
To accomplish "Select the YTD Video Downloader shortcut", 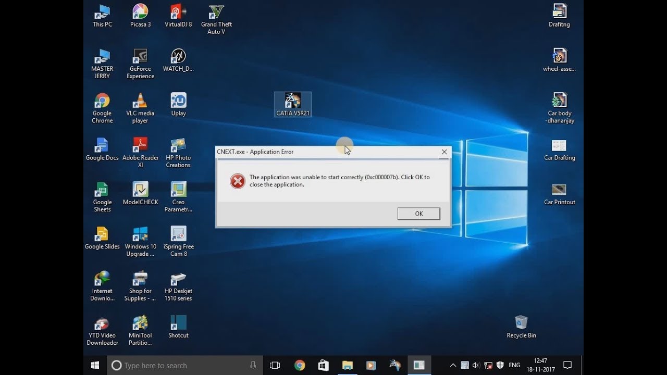I will [102, 331].
